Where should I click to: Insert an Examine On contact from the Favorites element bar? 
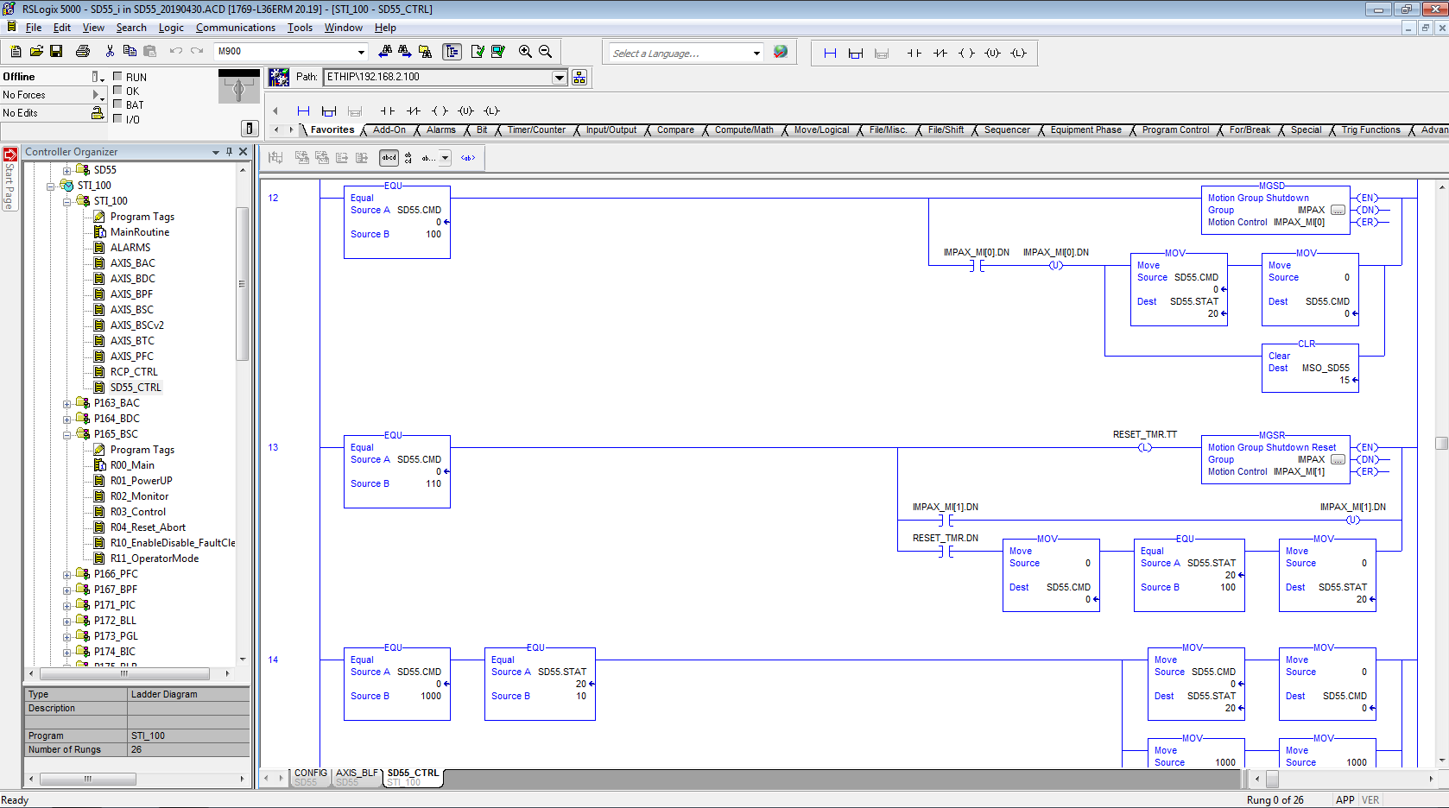[388, 111]
